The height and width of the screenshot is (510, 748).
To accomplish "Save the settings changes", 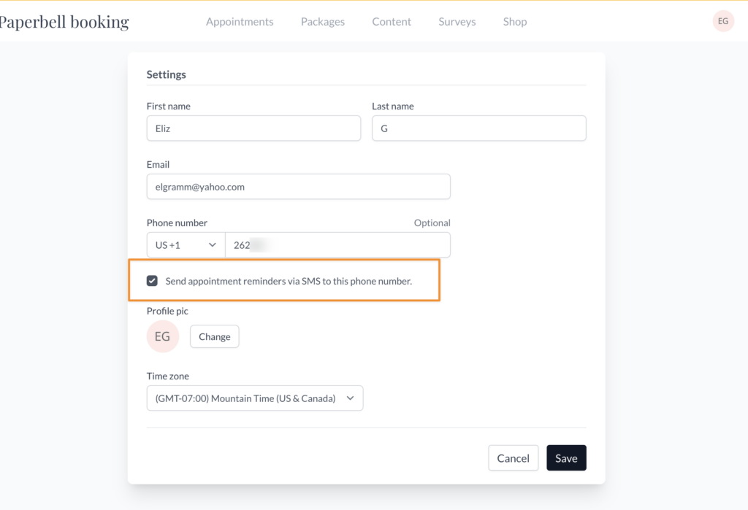I will pyautogui.click(x=566, y=458).
